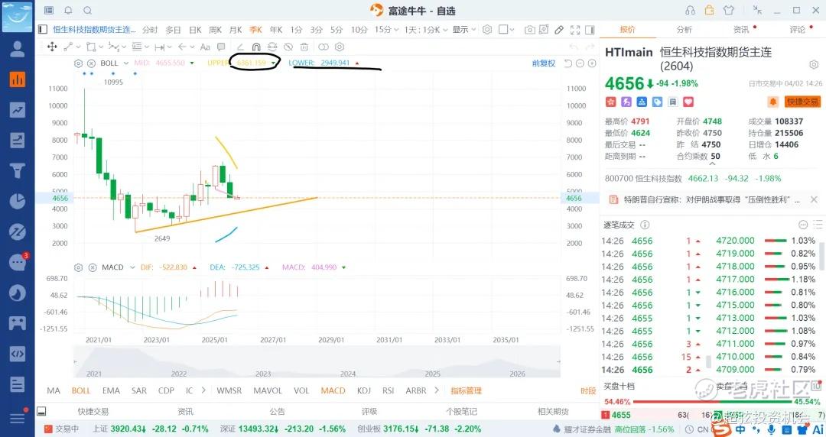The width and height of the screenshot is (826, 437).
Task: Open the hamburger menu at sidebar bottom
Action: pos(18,418)
